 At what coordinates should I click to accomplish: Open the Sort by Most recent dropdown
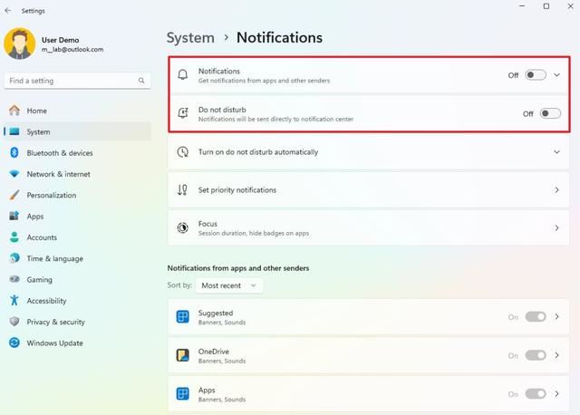point(229,285)
